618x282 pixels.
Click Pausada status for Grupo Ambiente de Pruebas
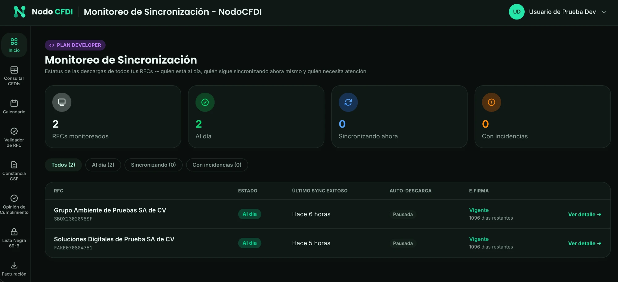click(403, 214)
